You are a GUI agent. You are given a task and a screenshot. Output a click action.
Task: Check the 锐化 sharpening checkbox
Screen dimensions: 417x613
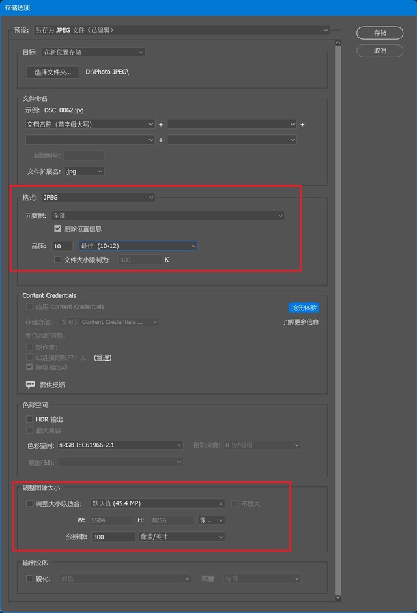tap(29, 578)
